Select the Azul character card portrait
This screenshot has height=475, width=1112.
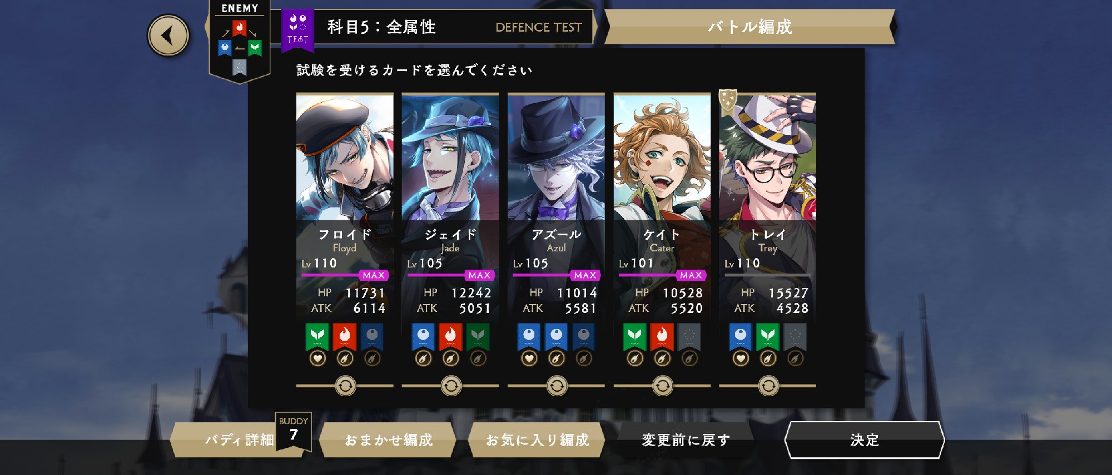[x=556, y=157]
